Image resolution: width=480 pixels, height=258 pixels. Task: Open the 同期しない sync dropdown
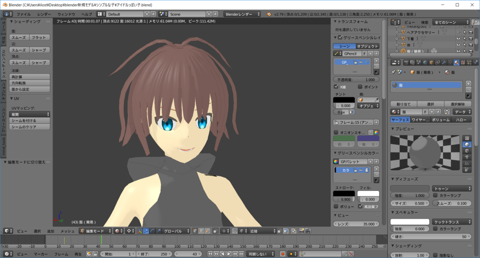pyautogui.click(x=261, y=254)
